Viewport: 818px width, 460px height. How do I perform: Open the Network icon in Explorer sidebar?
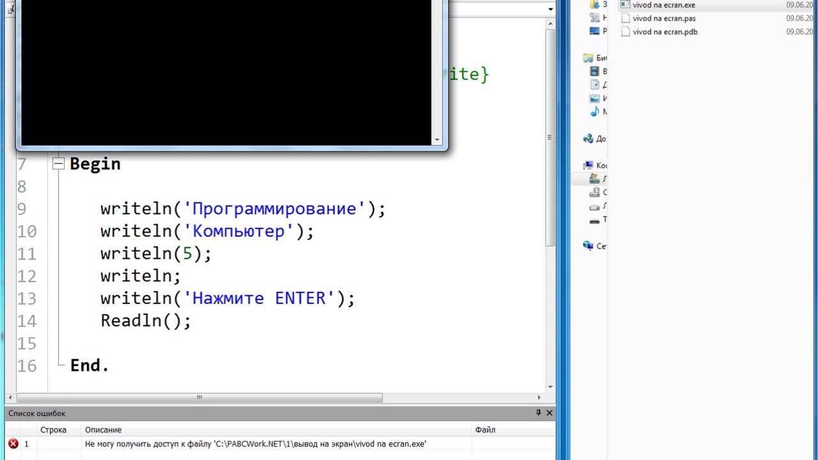588,246
